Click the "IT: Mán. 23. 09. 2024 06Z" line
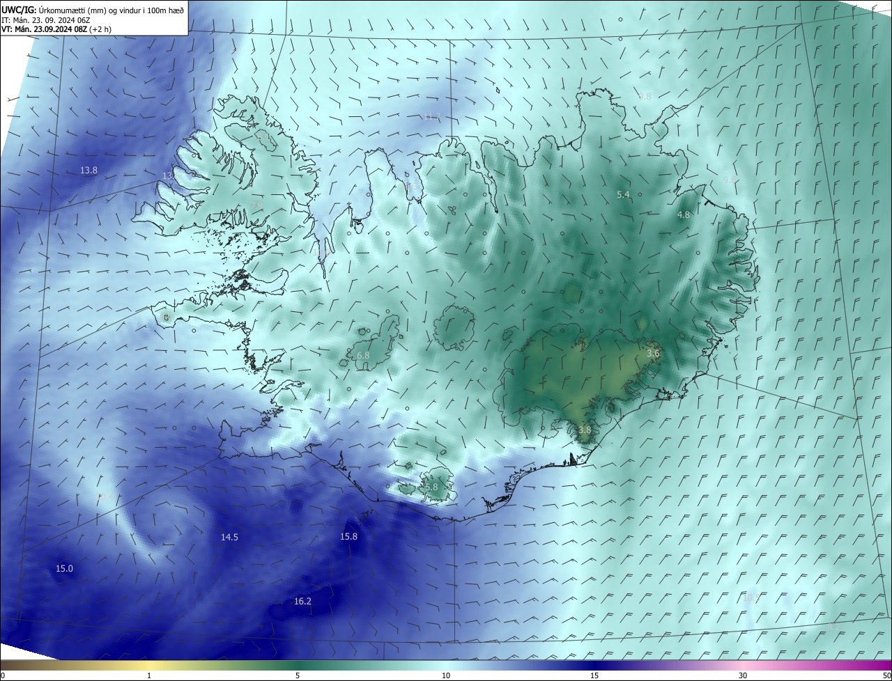 (x=45, y=20)
